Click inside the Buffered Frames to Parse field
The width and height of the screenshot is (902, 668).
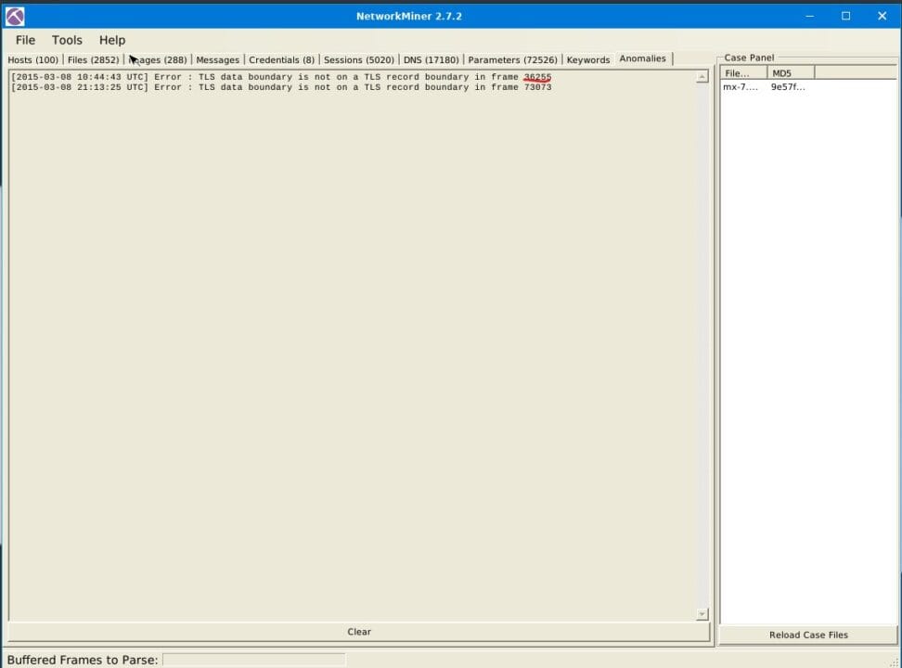pyautogui.click(x=253, y=660)
